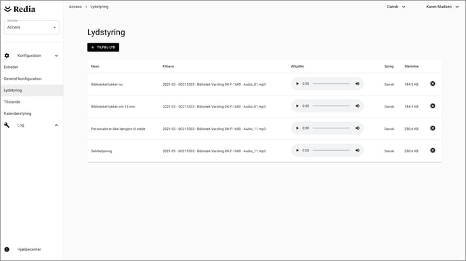Click the 184.5 KB size of Biblioteket lukker nu
The width and height of the screenshot is (466, 261).
(411, 85)
